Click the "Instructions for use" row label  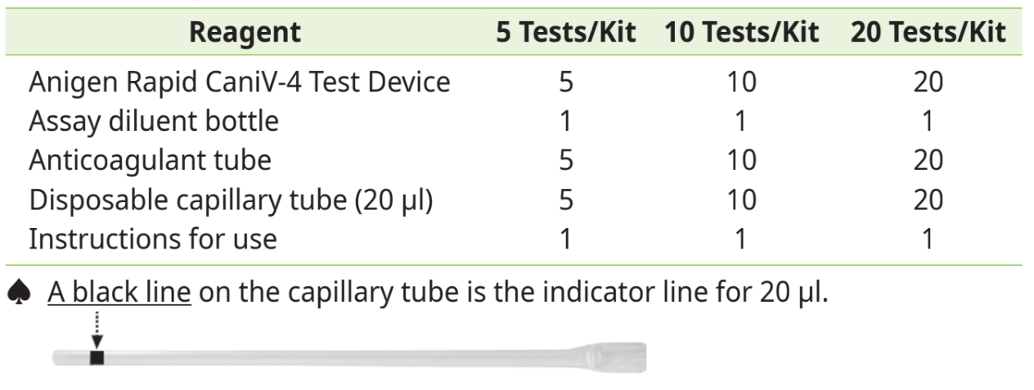pyautogui.click(x=153, y=239)
